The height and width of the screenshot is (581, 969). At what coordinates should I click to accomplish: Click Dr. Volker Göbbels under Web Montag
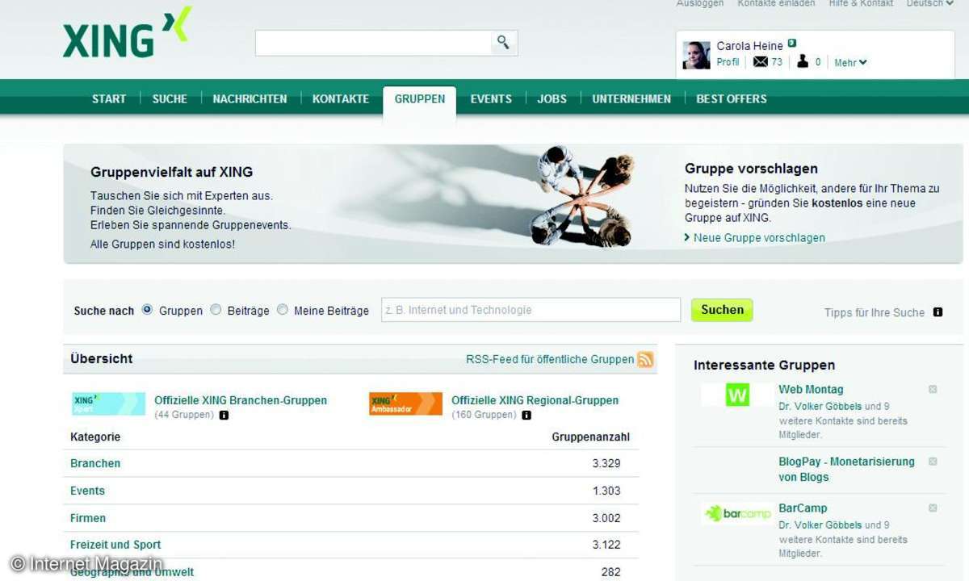[x=820, y=406]
